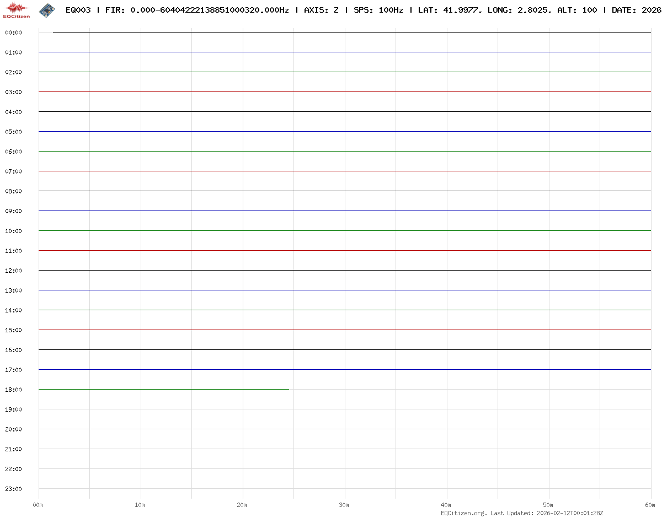This screenshot has height=518, width=662.
Task: Select the EQ003 station ID in header
Action: tap(78, 10)
